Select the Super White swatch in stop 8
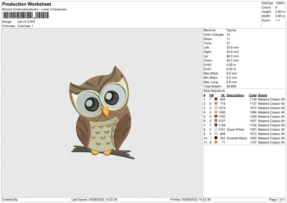 pos(216,129)
